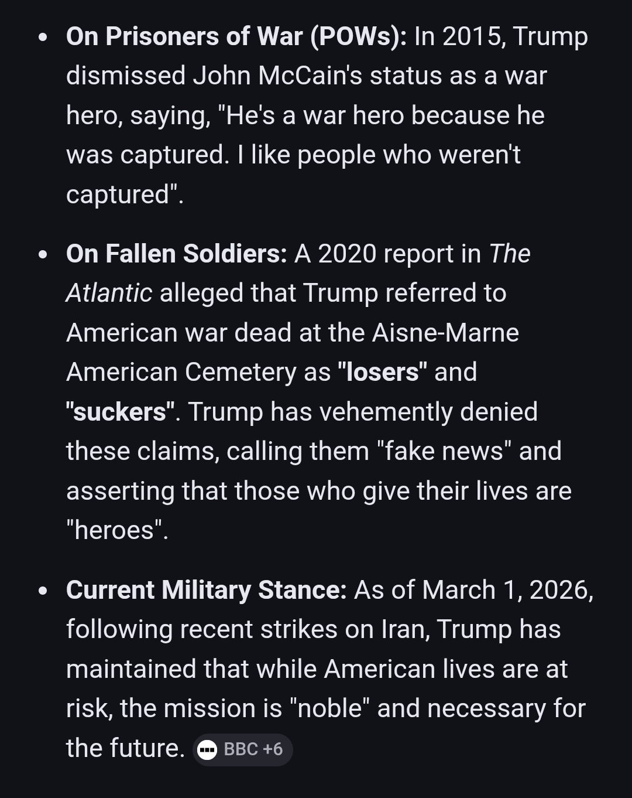This screenshot has width=632, height=798.
Task: Click the quoted word "noble"
Action: coord(329,708)
